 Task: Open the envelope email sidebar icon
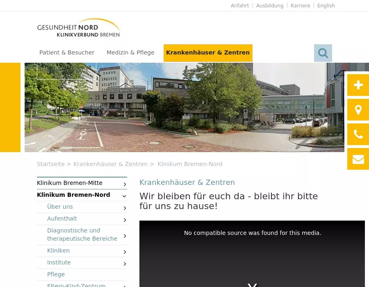pos(358,159)
